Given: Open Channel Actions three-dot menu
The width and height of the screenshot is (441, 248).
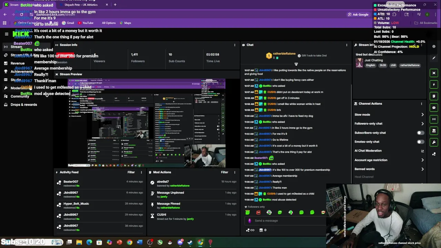Looking at the screenshot, I should [421, 104].
